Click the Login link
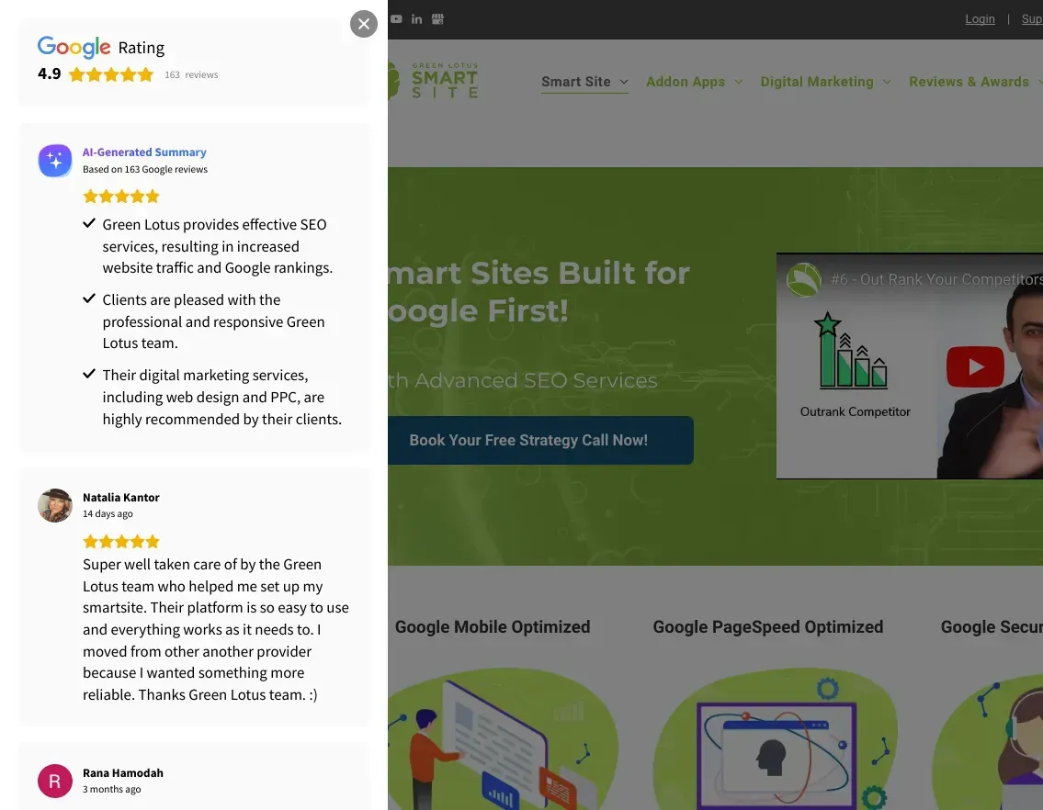Screen dimensions: 1043x810 click(980, 19)
